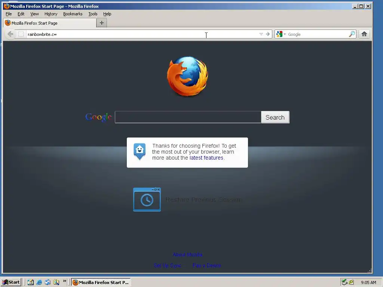Viewport: 383px width, 287px height.
Task: Open the URL history dropdown arrow
Action: pyautogui.click(x=261, y=34)
